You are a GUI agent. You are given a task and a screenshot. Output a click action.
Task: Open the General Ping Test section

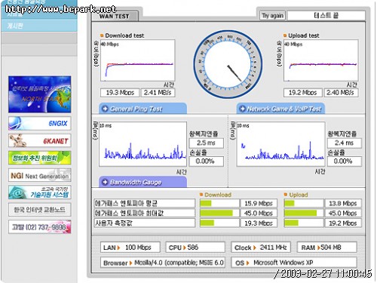click(x=143, y=109)
